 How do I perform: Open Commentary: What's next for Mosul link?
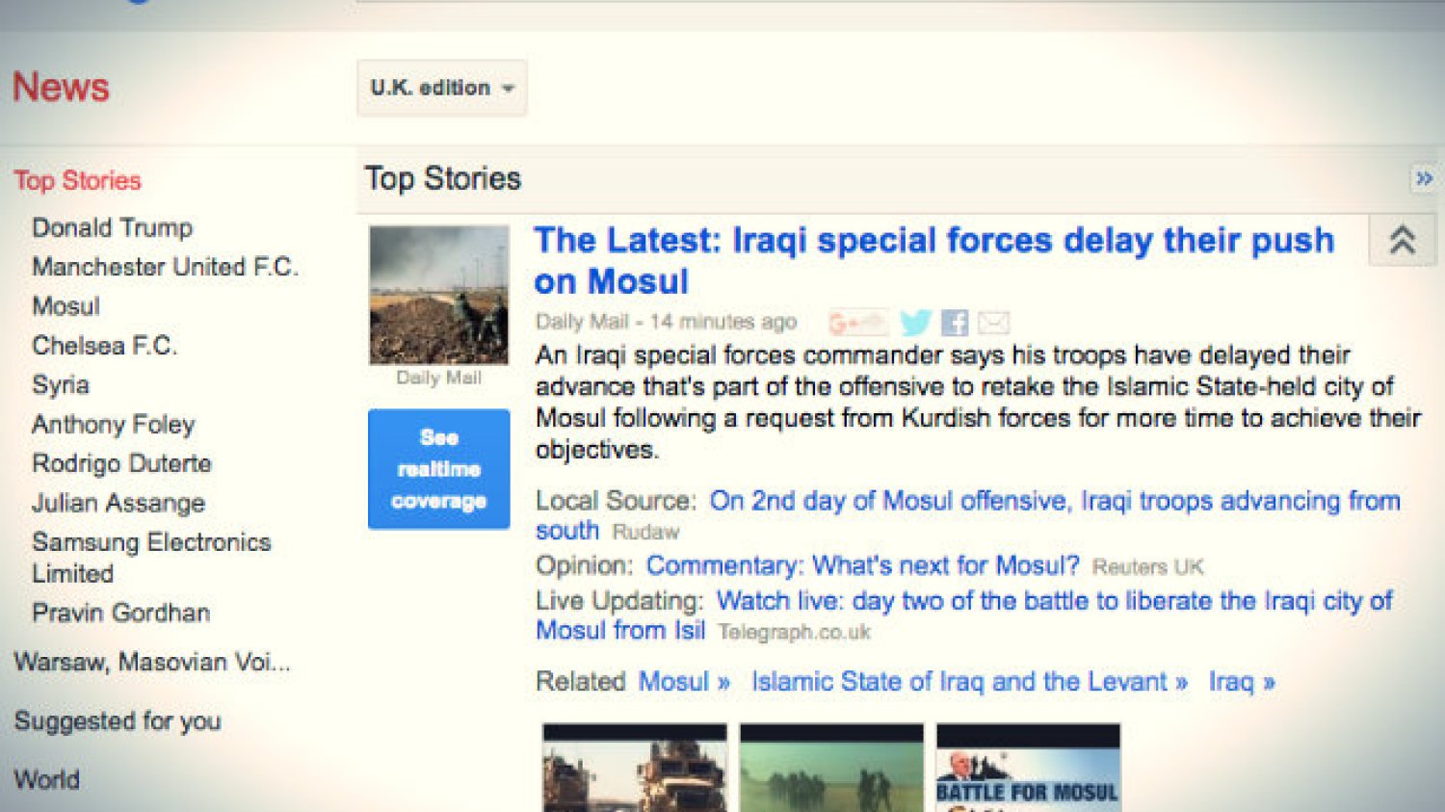[x=862, y=565]
